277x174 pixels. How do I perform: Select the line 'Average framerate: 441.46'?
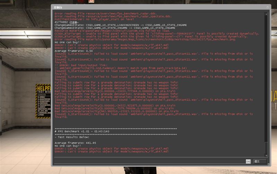(75, 143)
